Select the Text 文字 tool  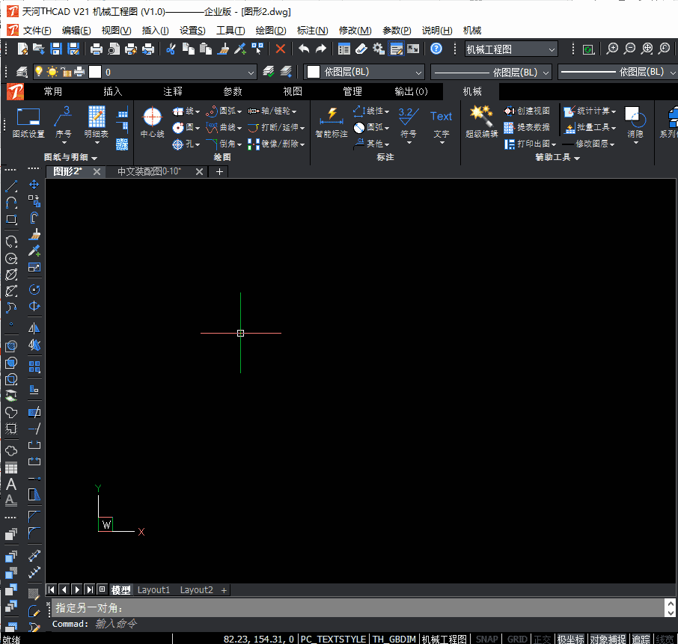coord(441,126)
